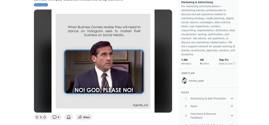Click the USER FLAIR heading
269x125 pixels.
coord(188,73)
